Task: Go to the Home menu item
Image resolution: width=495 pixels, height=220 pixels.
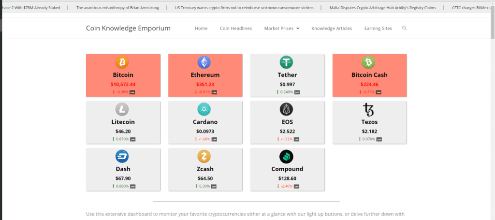Action: click(201, 29)
